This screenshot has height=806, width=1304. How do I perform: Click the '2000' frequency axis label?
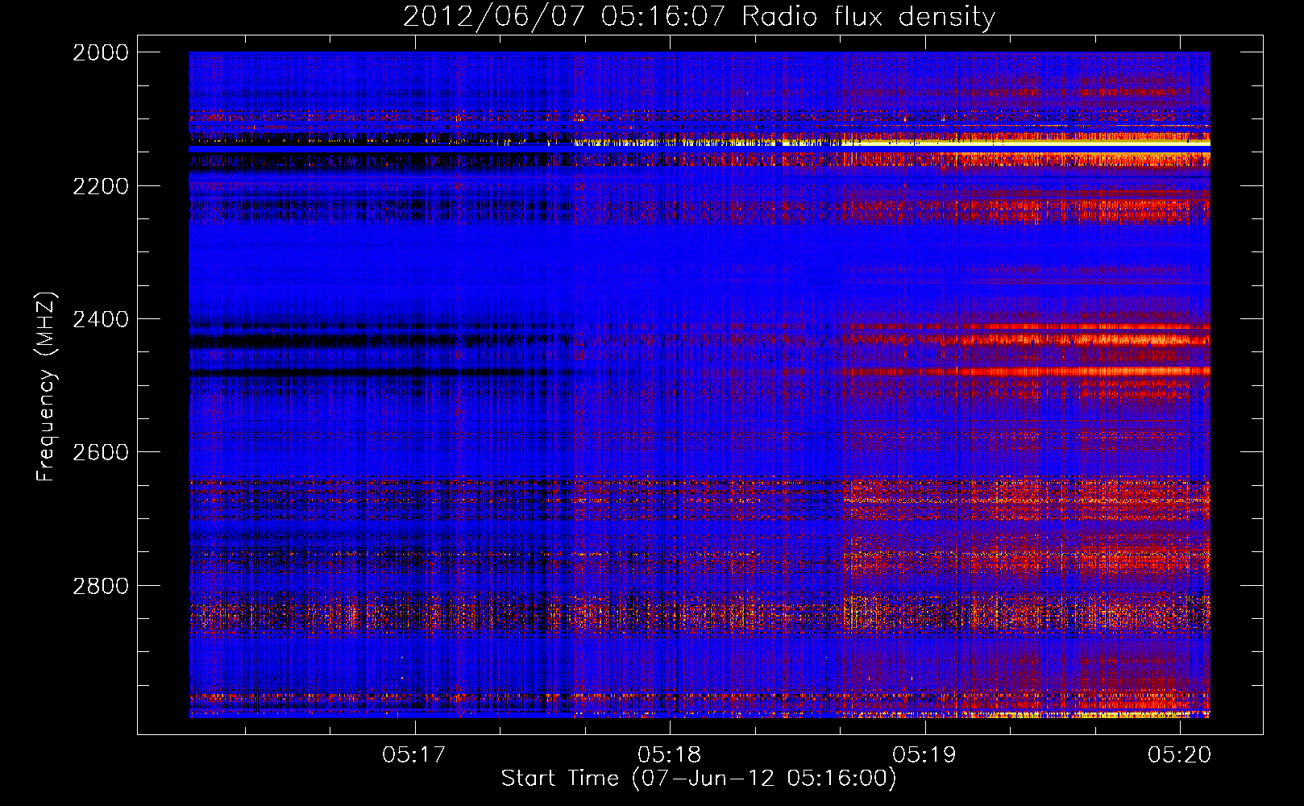101,52
